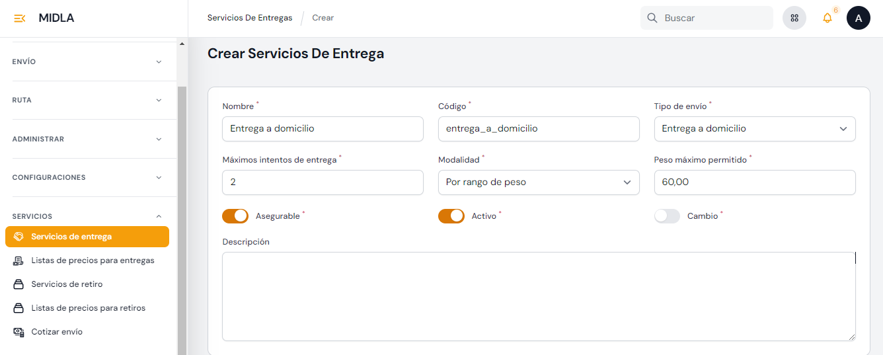Click the Servicios de retiro box icon
This screenshot has width=883, height=355.
(x=19, y=284)
